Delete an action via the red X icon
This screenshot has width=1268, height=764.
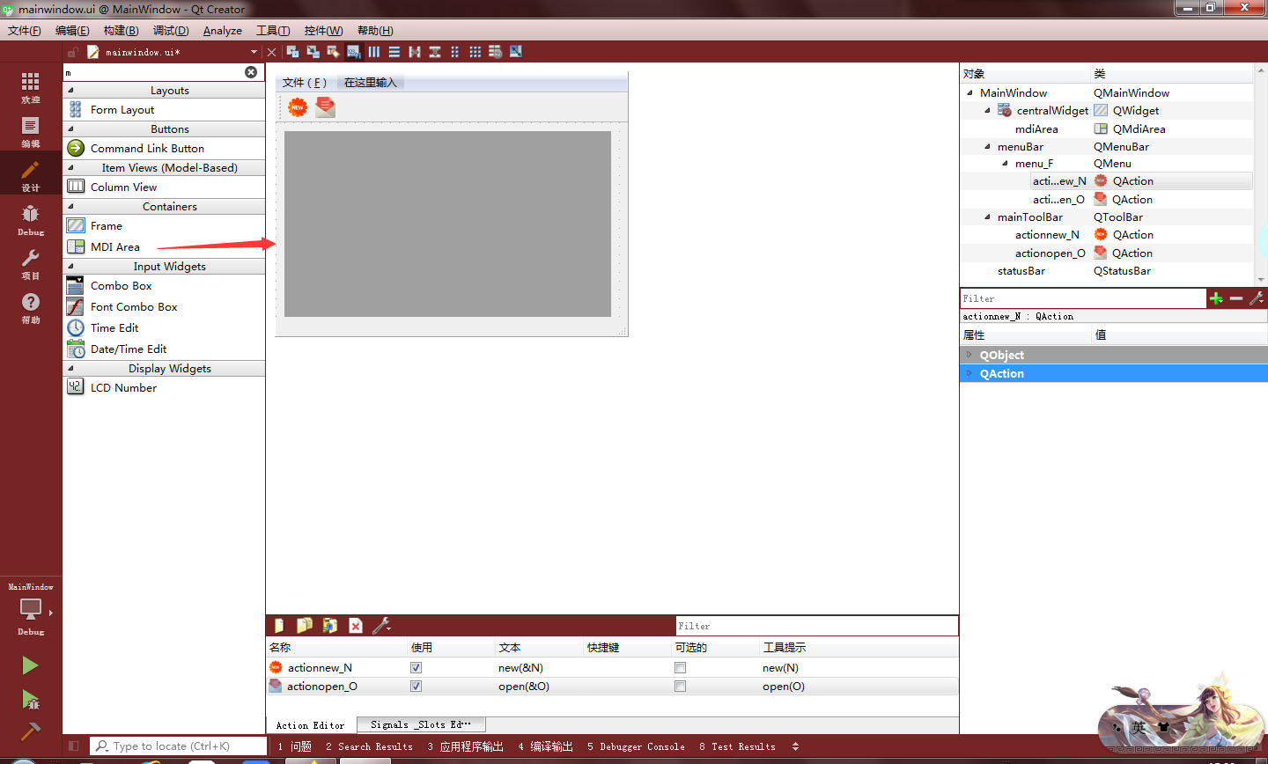(x=356, y=625)
